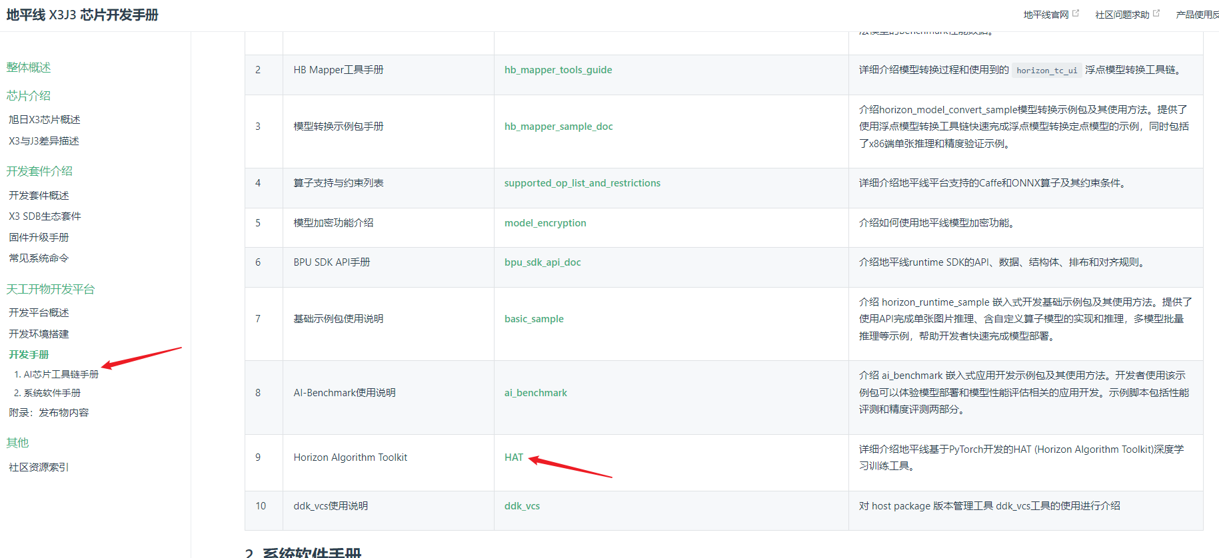
Task: Jump to 1. AI芯片工具链手册 subsection
Action: 56,374
